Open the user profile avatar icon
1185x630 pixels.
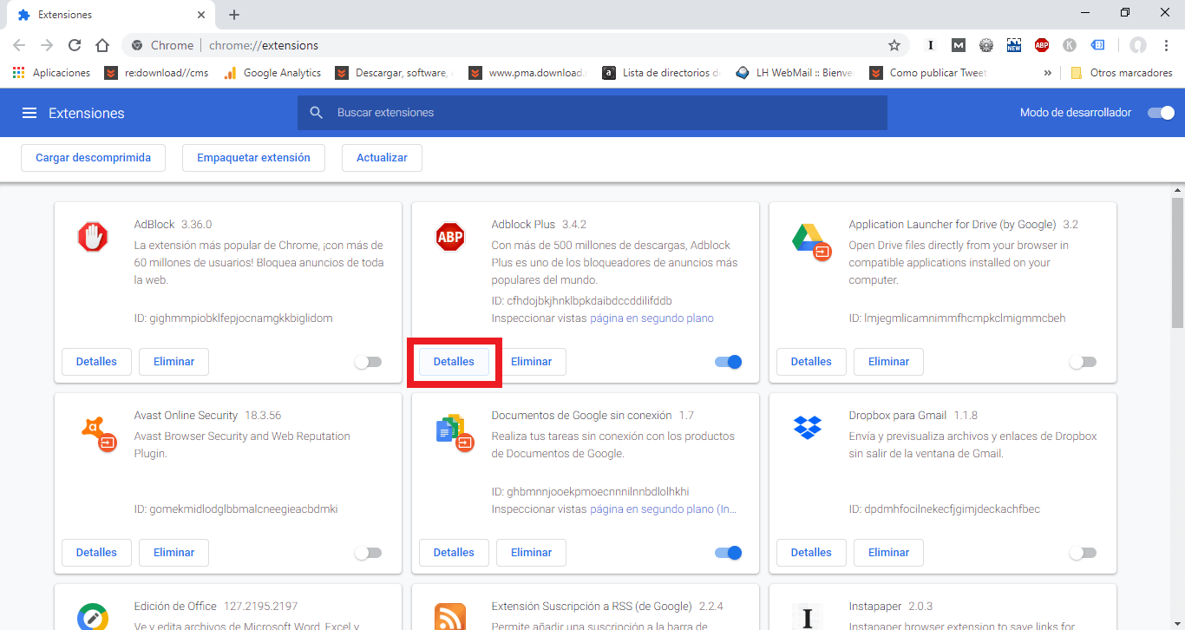pos(1138,45)
